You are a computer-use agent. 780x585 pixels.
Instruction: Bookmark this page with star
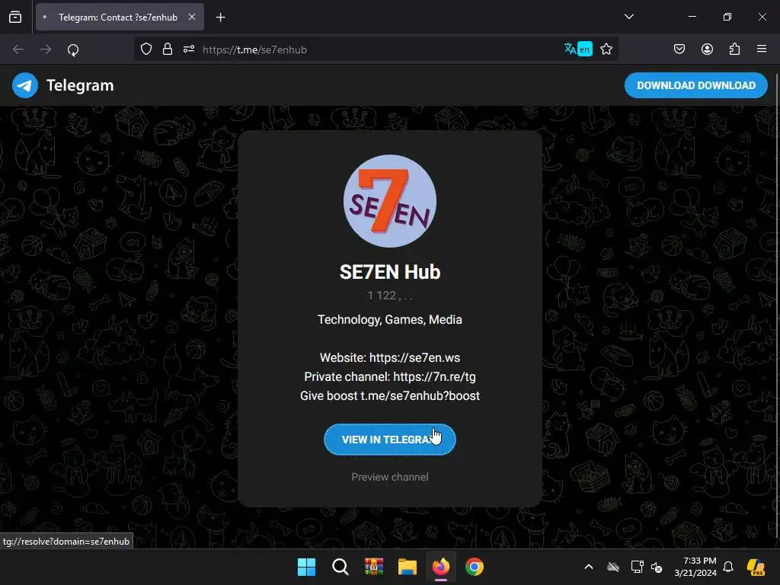(606, 50)
